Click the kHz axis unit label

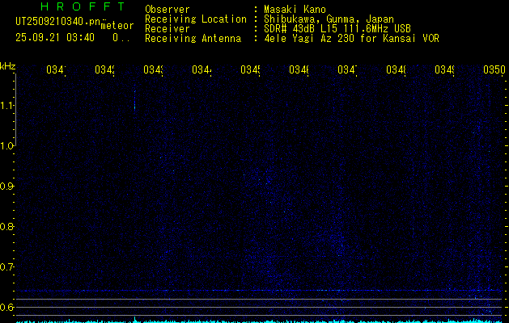(x=8, y=66)
